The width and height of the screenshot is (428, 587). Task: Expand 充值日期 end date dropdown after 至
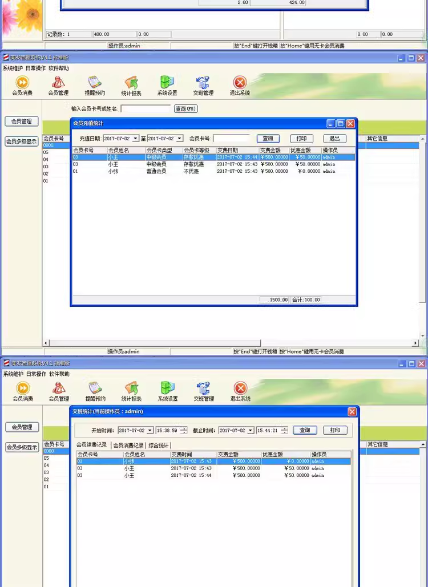(x=180, y=139)
